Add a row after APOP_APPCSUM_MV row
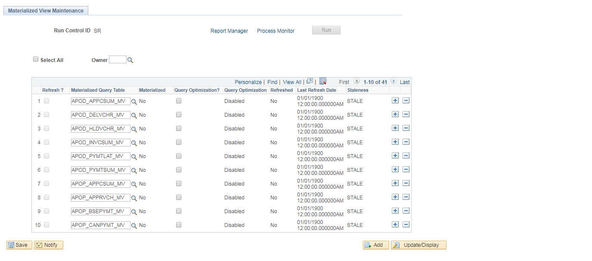Viewport: 592px width, 261px height. [395, 183]
